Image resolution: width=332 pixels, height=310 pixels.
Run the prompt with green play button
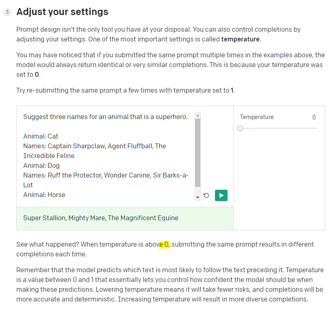[221, 195]
